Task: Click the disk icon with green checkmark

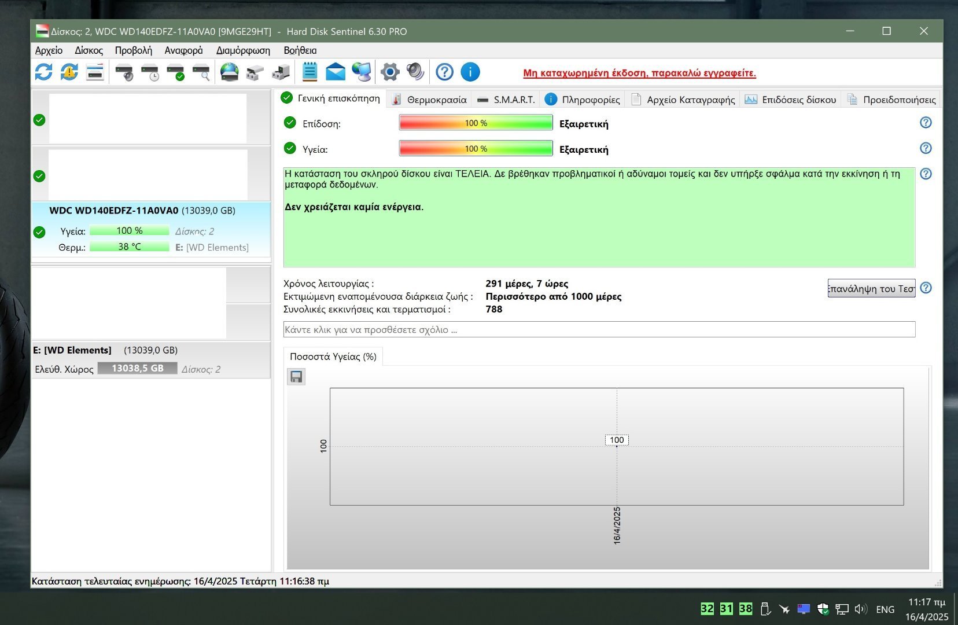Action: coord(175,72)
